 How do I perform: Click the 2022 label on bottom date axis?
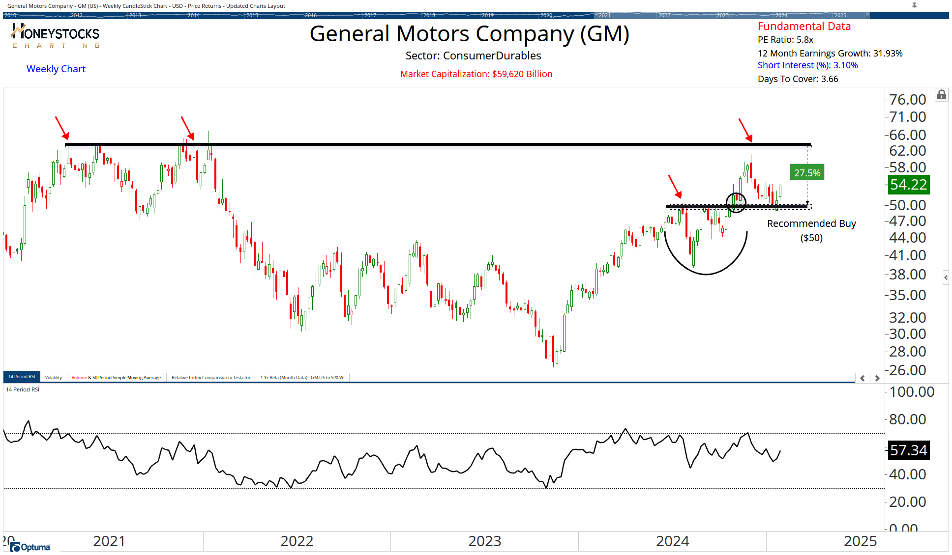click(297, 541)
